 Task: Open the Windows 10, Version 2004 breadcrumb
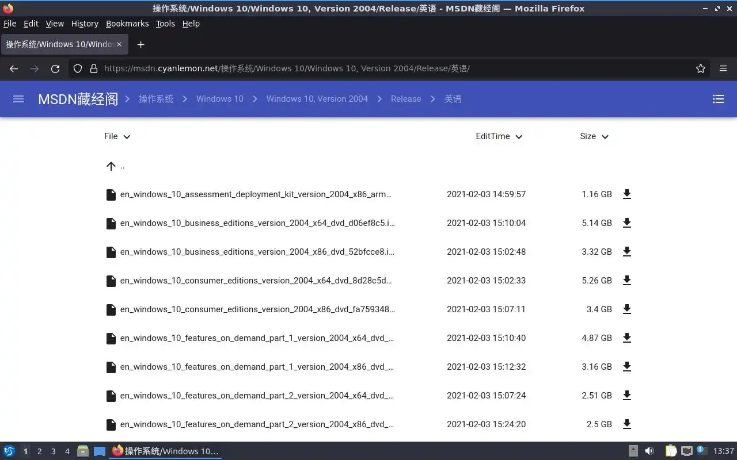317,99
